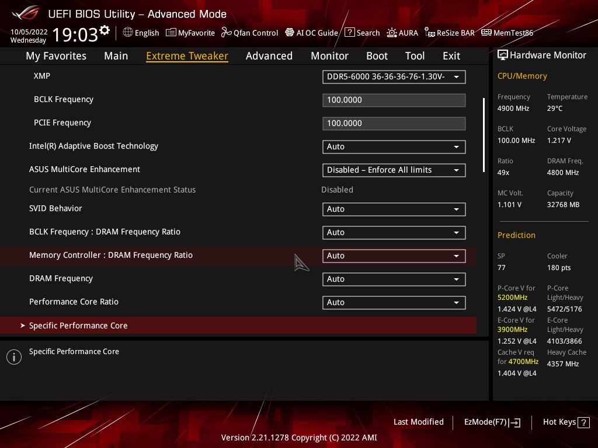The height and width of the screenshot is (448, 598).
Task: Select the XMP row label
Action: click(x=42, y=76)
